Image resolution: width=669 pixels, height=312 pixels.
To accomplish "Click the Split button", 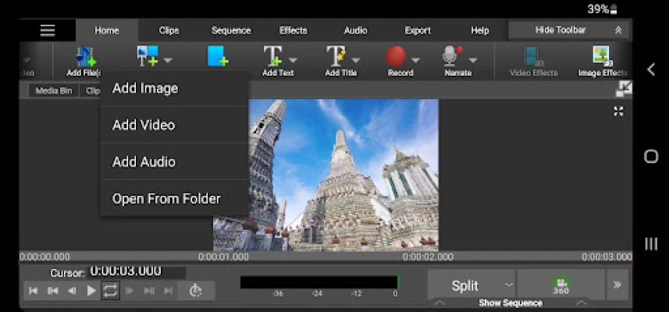I will click(465, 285).
